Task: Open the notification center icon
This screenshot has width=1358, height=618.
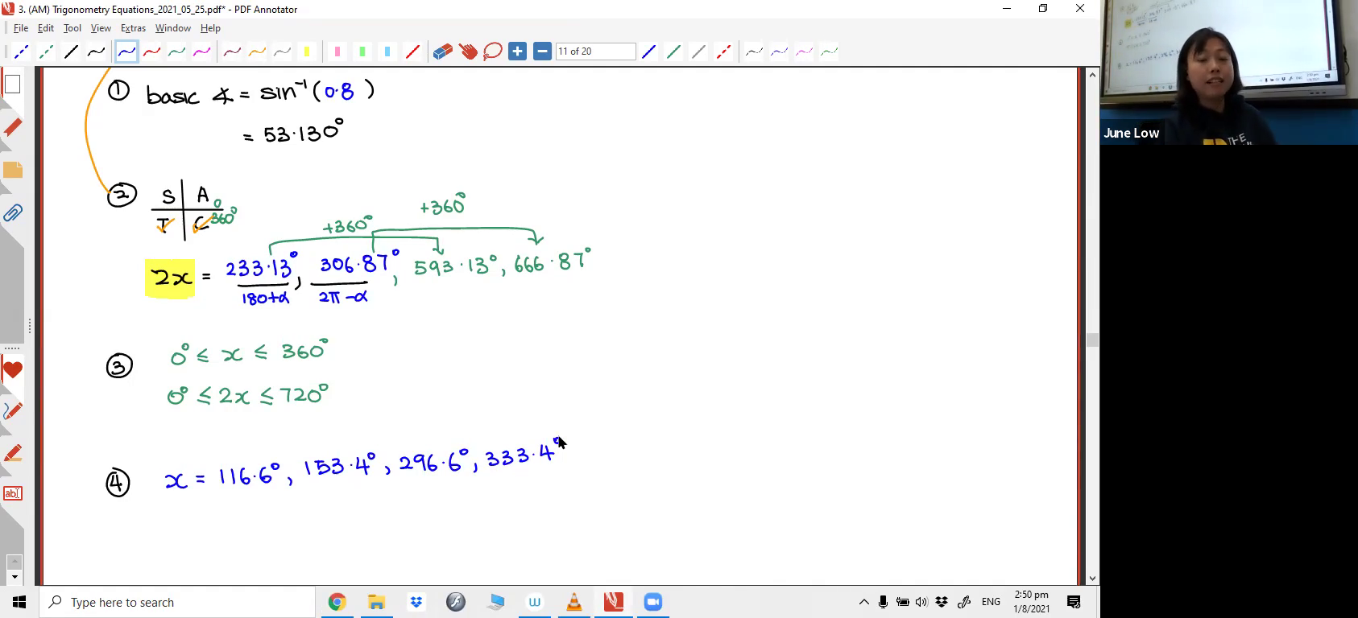Action: pos(1074,602)
